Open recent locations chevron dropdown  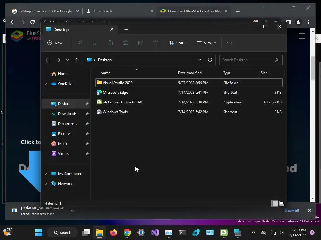(68, 60)
